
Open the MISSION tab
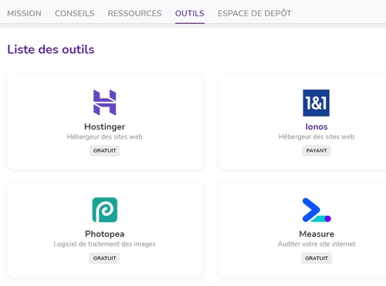(x=24, y=13)
